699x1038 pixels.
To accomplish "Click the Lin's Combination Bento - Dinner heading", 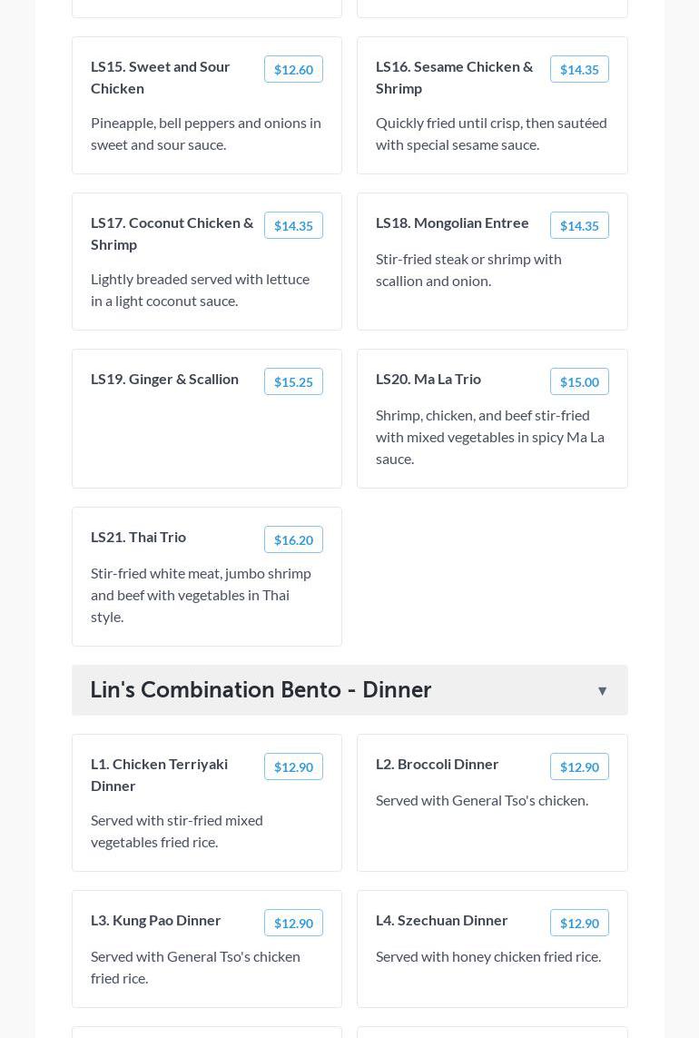I will (x=261, y=689).
